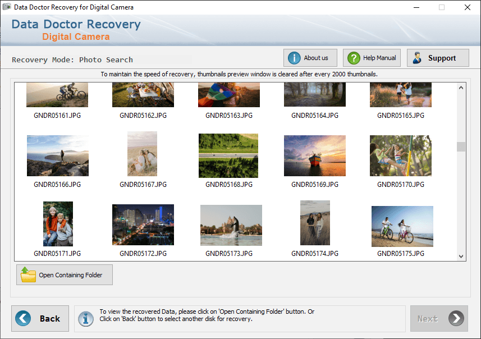Click file name GNDR05173.JPG
The width and height of the screenshot is (481, 339).
229,254
